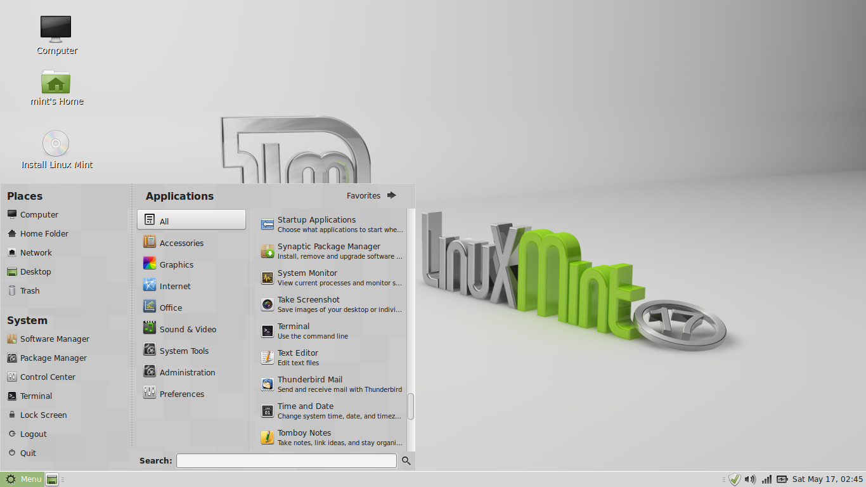
Task: Click the clock showing Sat May 17, 02:45
Action: click(x=827, y=479)
